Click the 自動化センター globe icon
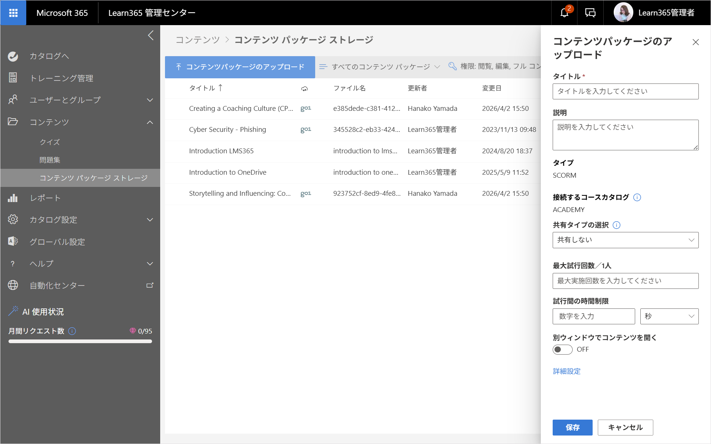This screenshot has height=444, width=711. (x=13, y=285)
